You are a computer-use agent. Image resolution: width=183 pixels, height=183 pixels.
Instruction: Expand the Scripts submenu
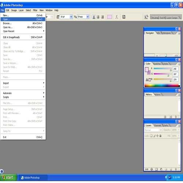click(23, 97)
